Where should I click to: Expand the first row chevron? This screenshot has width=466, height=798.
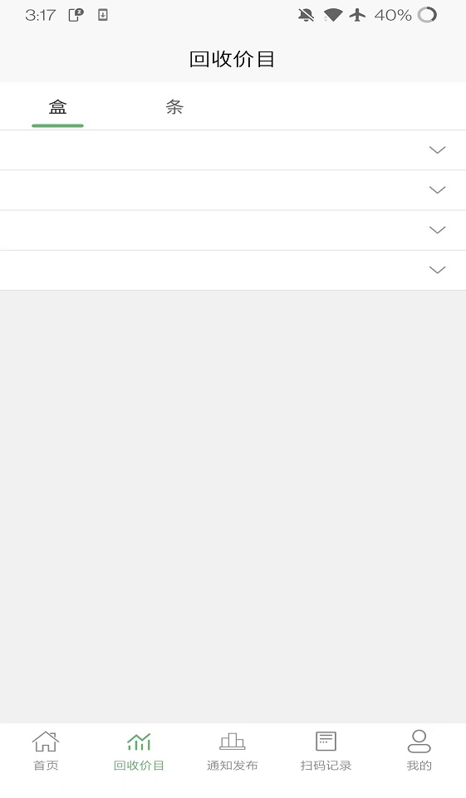tap(437, 149)
